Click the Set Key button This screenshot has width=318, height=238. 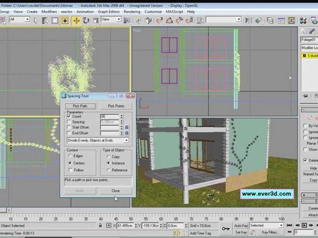[x=241, y=232]
